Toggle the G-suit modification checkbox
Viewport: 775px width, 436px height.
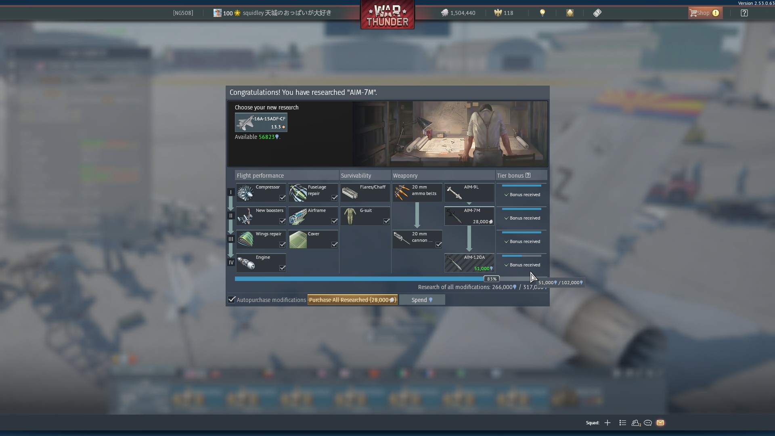click(386, 221)
